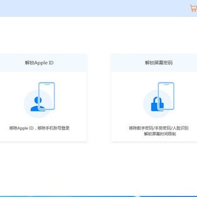Image resolution: width=197 pixels, height=197 pixels.
Task: Open the shopping cart icon
Action: 194,8
